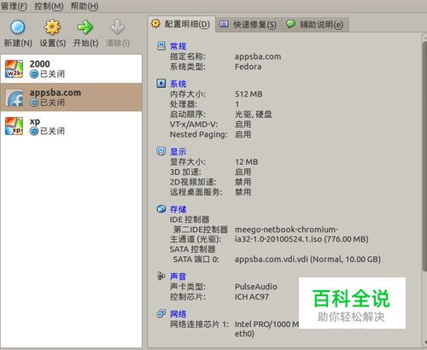Click the 远程桌面服务 label

tap(196, 192)
